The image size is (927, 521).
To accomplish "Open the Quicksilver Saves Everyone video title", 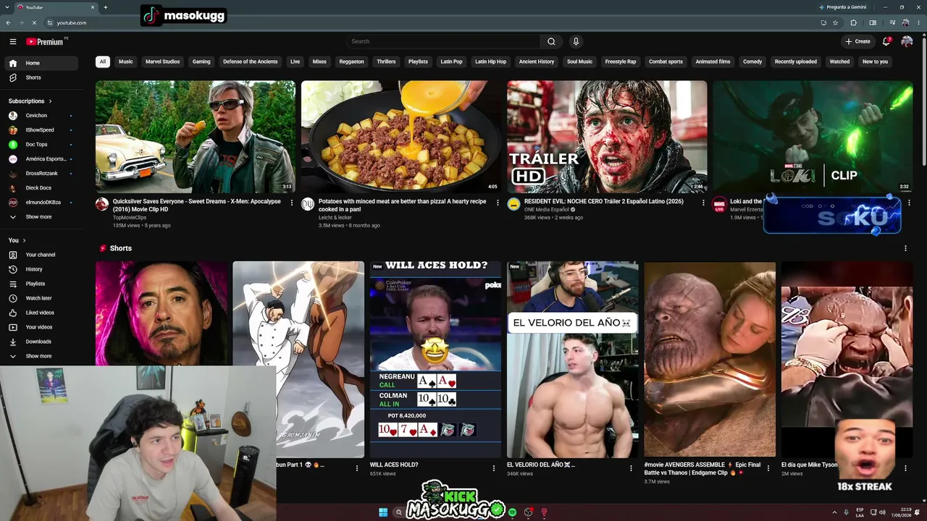I will click(196, 206).
